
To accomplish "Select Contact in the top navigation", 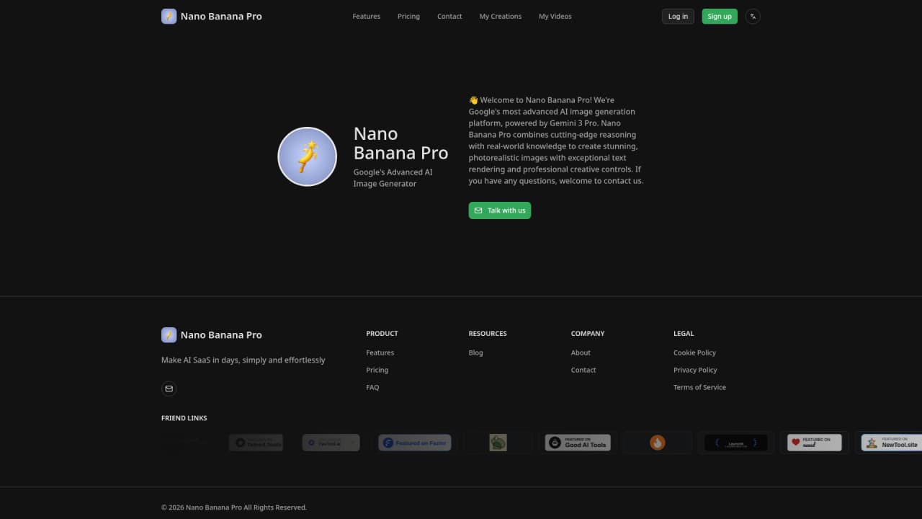I will [x=449, y=16].
